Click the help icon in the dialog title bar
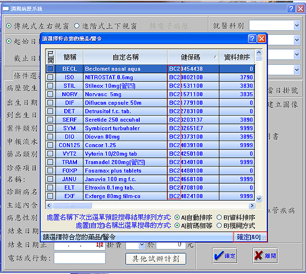 252,39
